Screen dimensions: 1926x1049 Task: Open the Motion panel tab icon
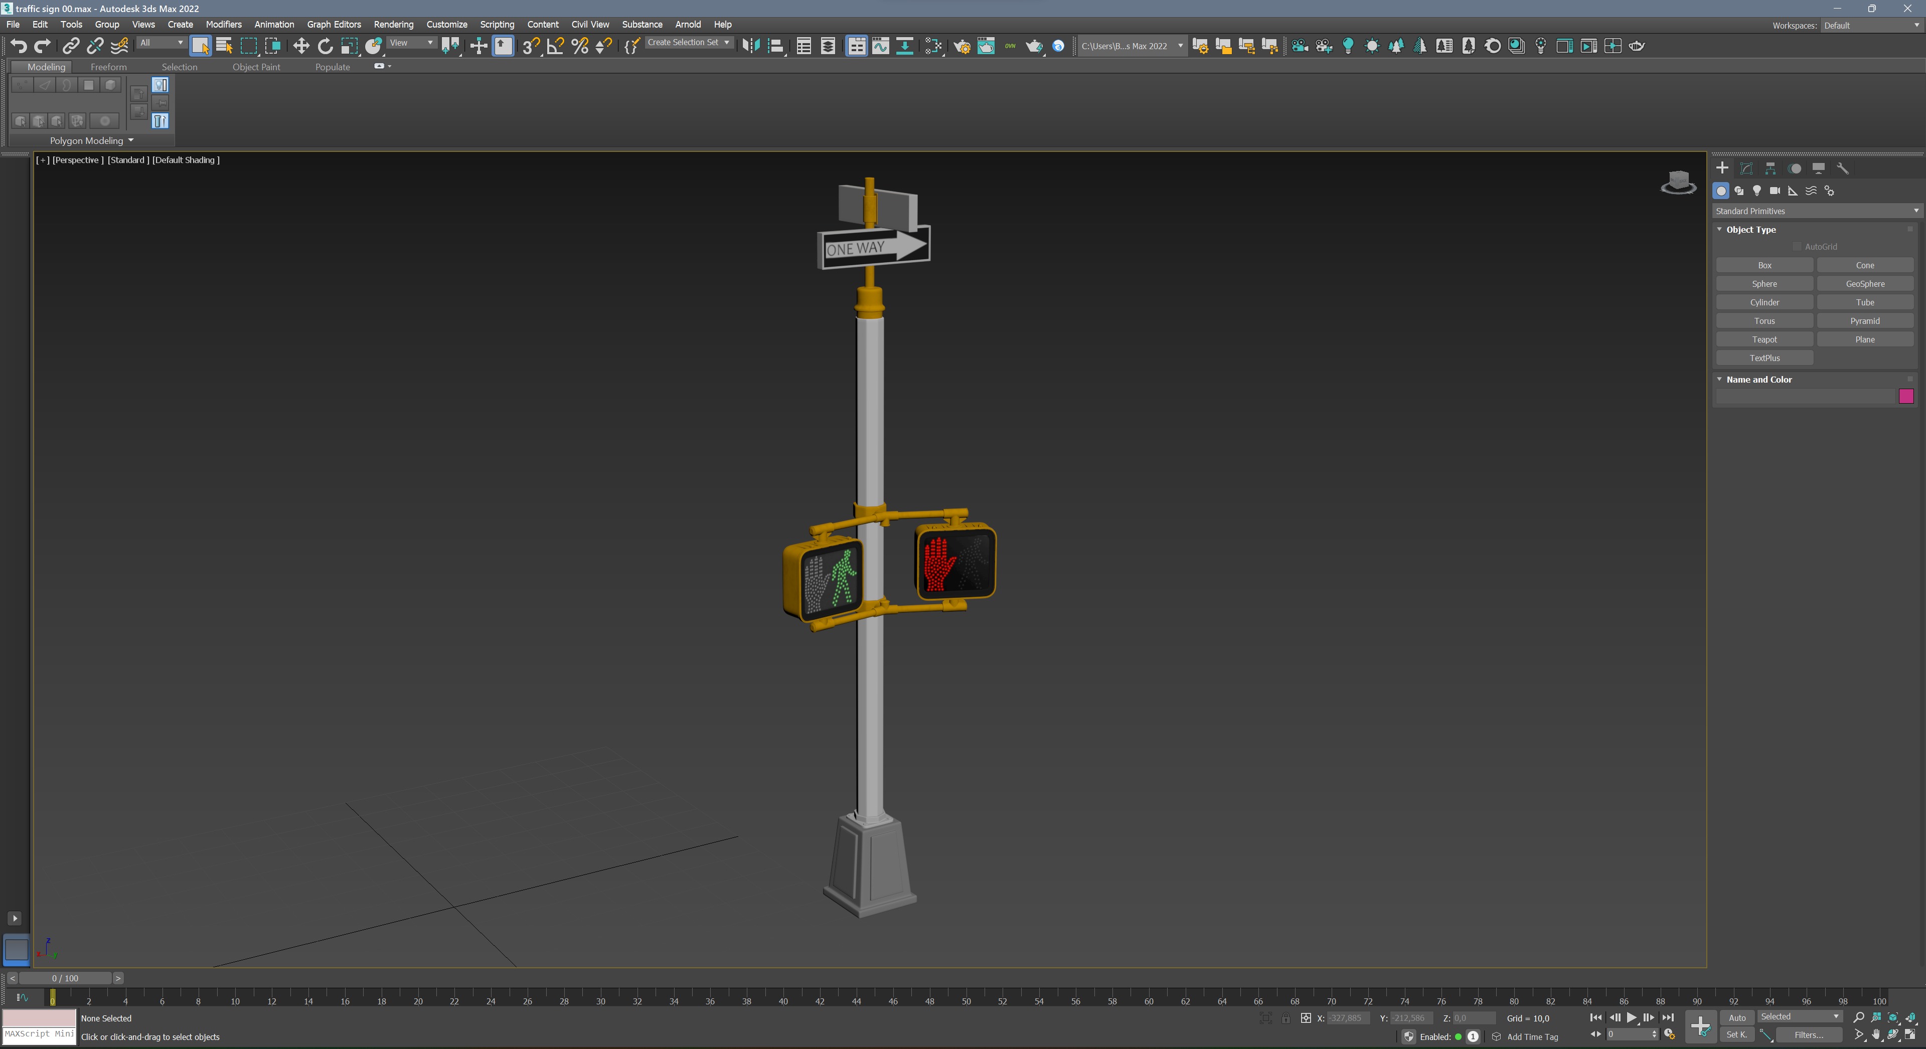pos(1795,168)
